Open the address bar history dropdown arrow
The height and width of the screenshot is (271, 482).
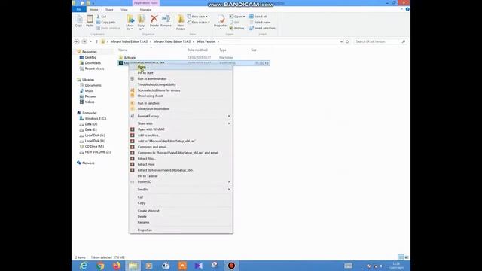341,41
